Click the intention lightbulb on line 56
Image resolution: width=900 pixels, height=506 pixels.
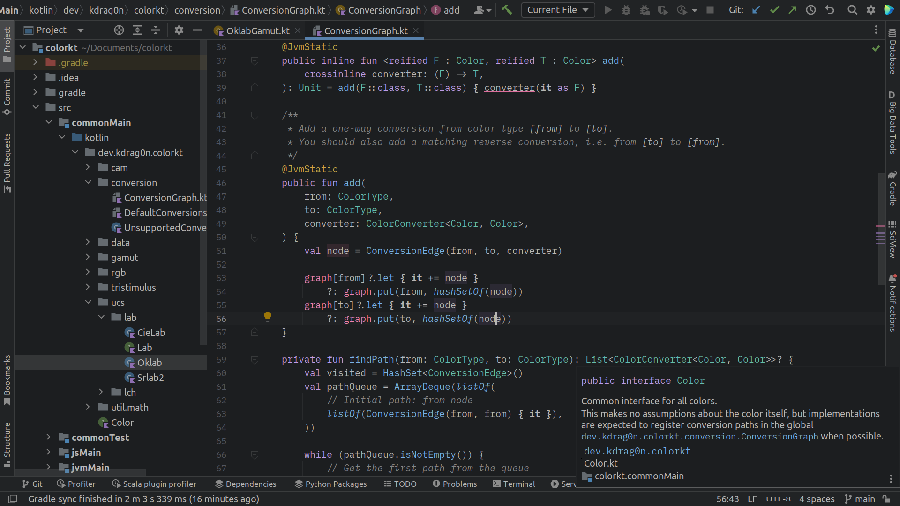pyautogui.click(x=268, y=317)
